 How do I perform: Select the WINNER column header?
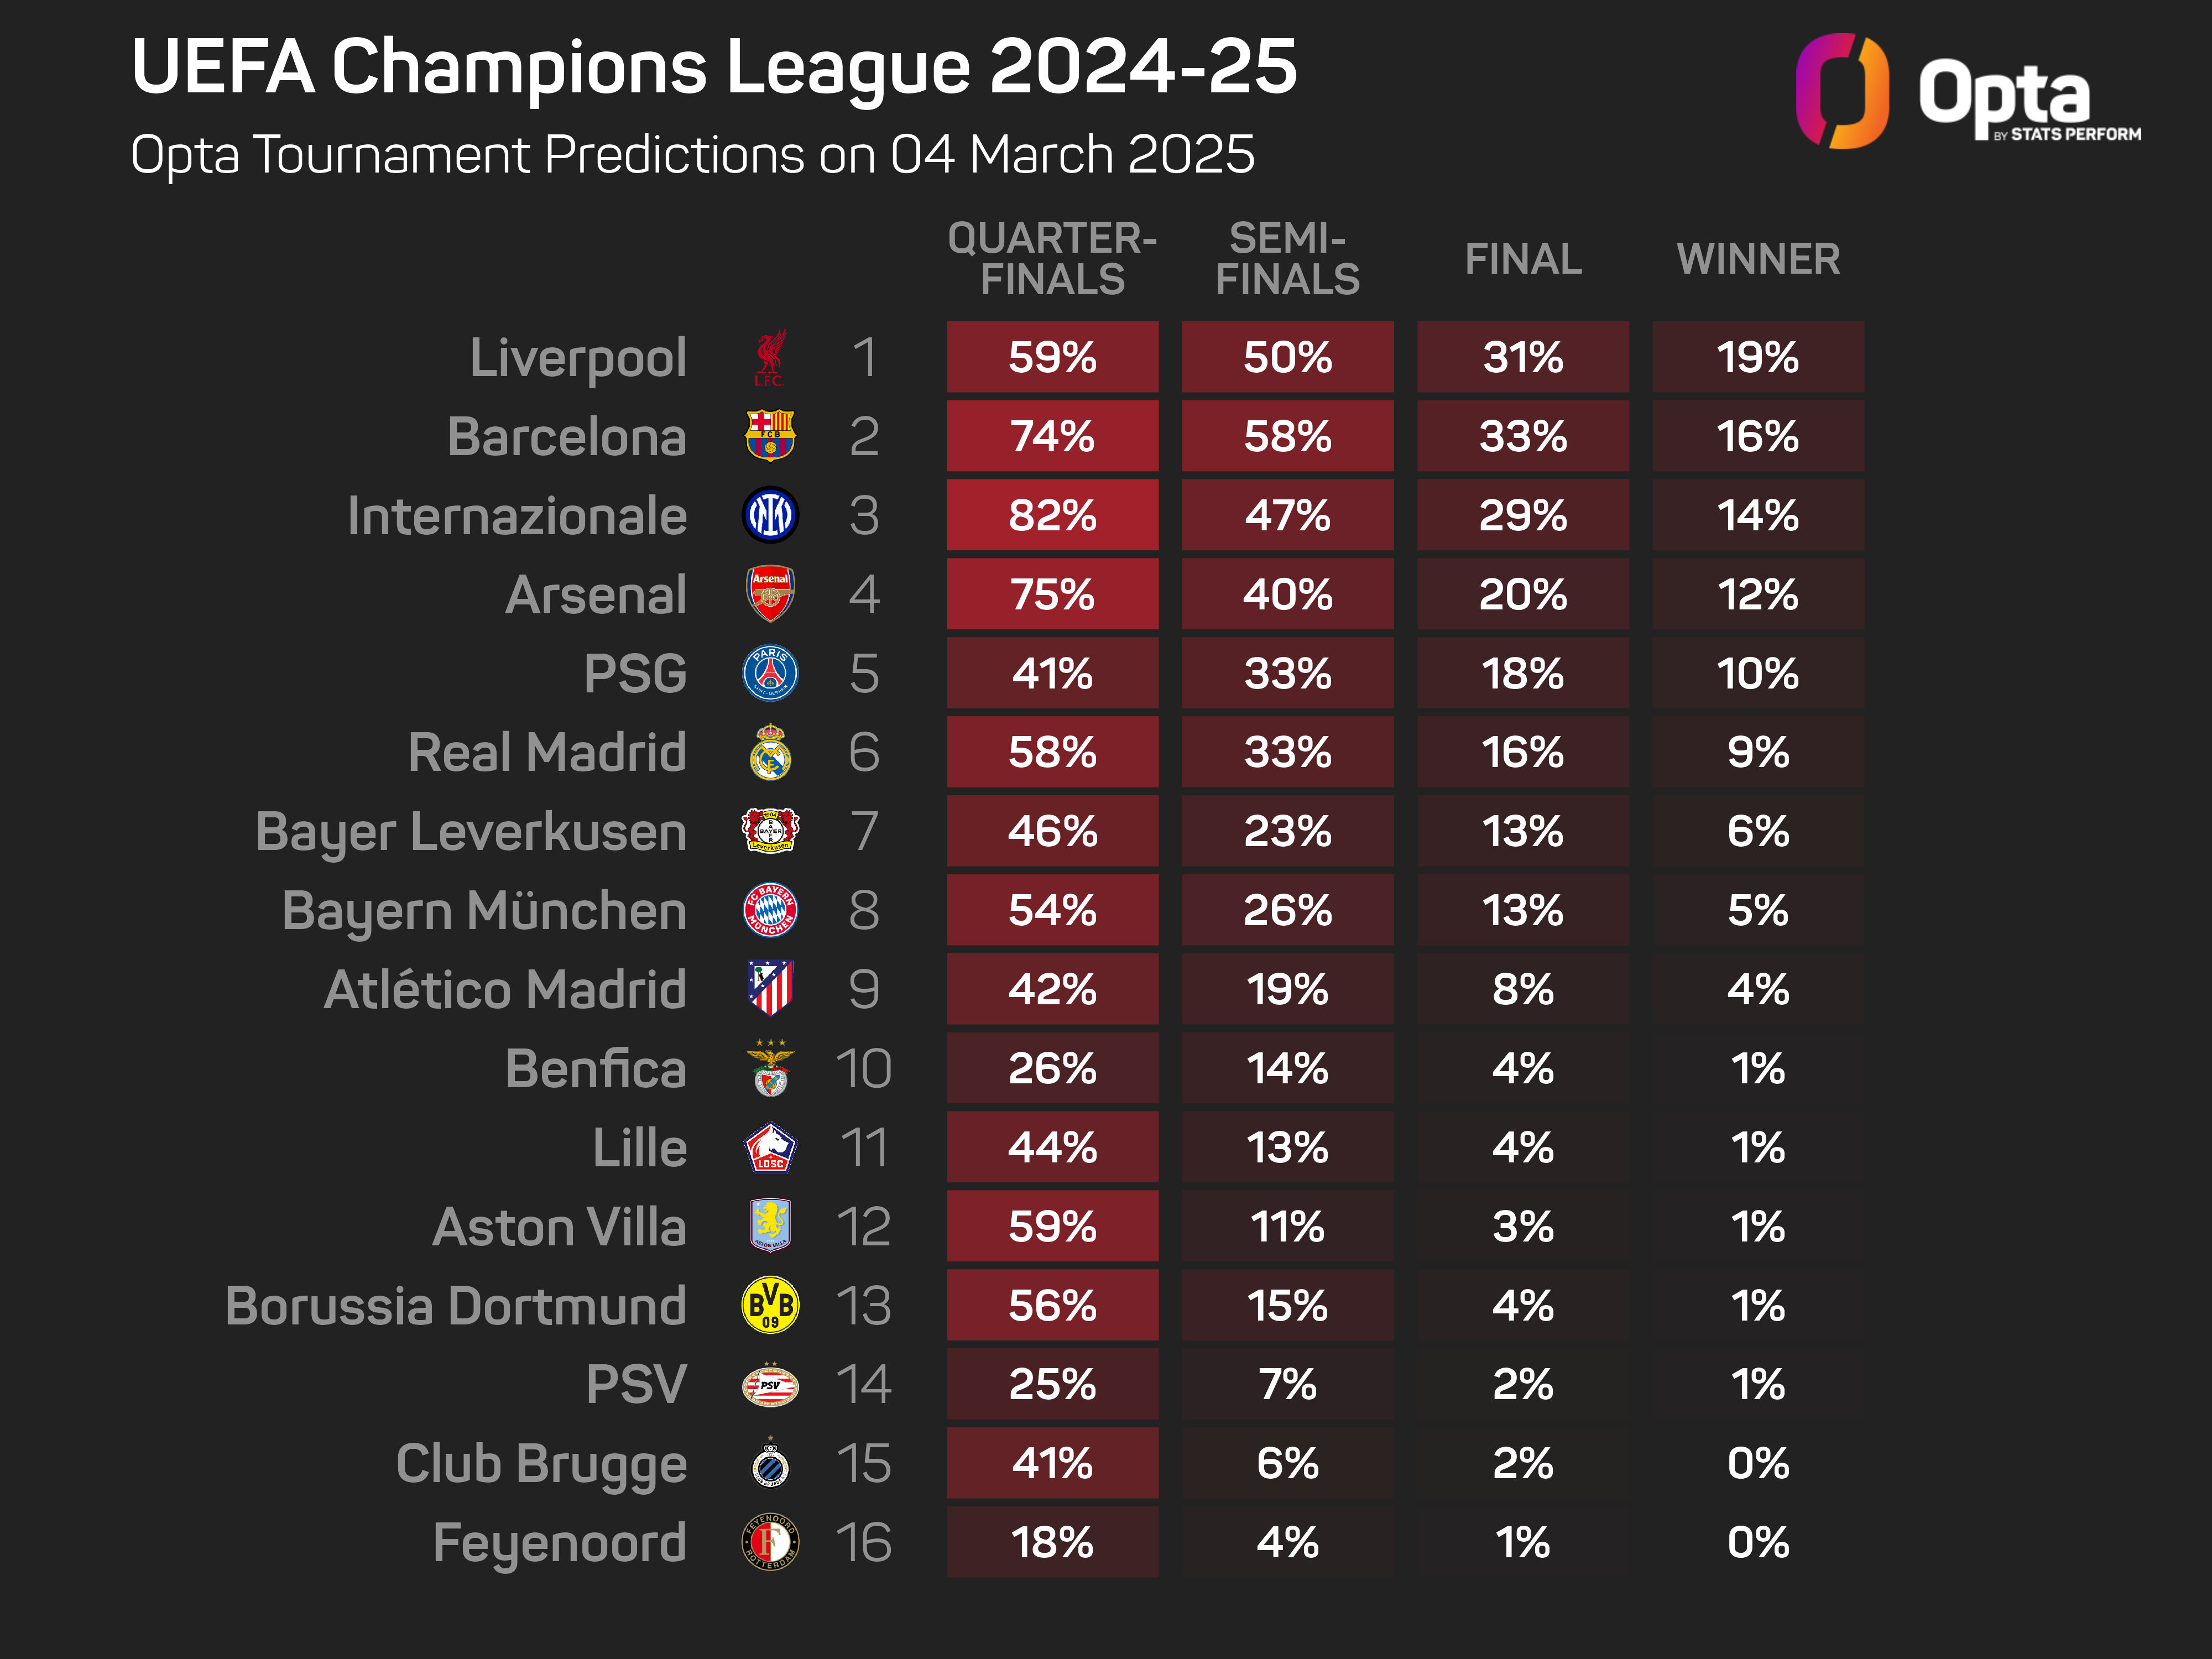pos(1758,259)
